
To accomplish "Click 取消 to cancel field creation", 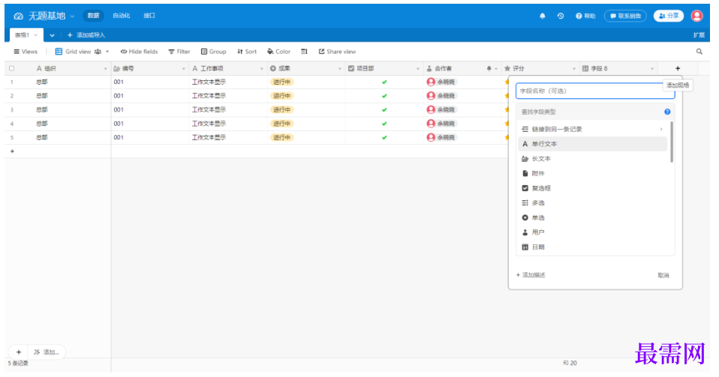I will pyautogui.click(x=663, y=275).
